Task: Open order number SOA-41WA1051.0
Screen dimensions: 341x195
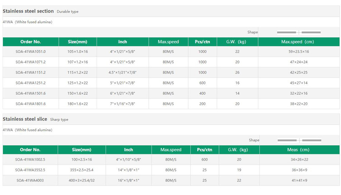Action: pyautogui.click(x=30, y=52)
